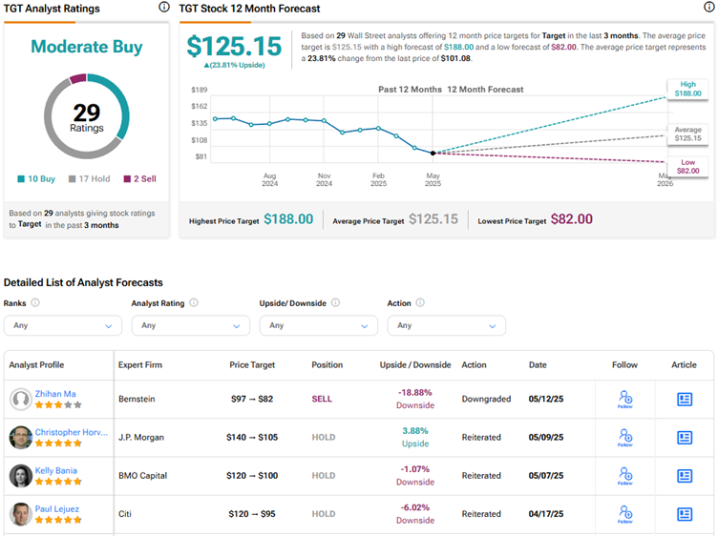Screen dimensions: 718x536
Task: Open Christopher Horv... analyst profile link
Action: [72, 432]
